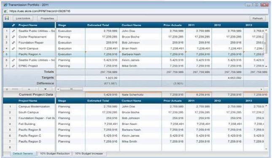Click the upper grid scroll-down arrow
272x158 pixels.
(266, 66)
